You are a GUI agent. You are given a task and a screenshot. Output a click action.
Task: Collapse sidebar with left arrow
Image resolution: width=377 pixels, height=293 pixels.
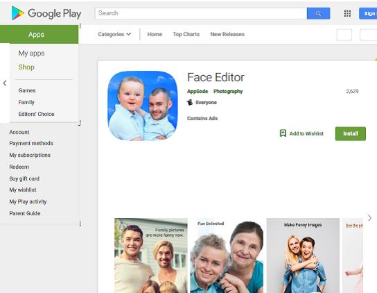[5, 83]
